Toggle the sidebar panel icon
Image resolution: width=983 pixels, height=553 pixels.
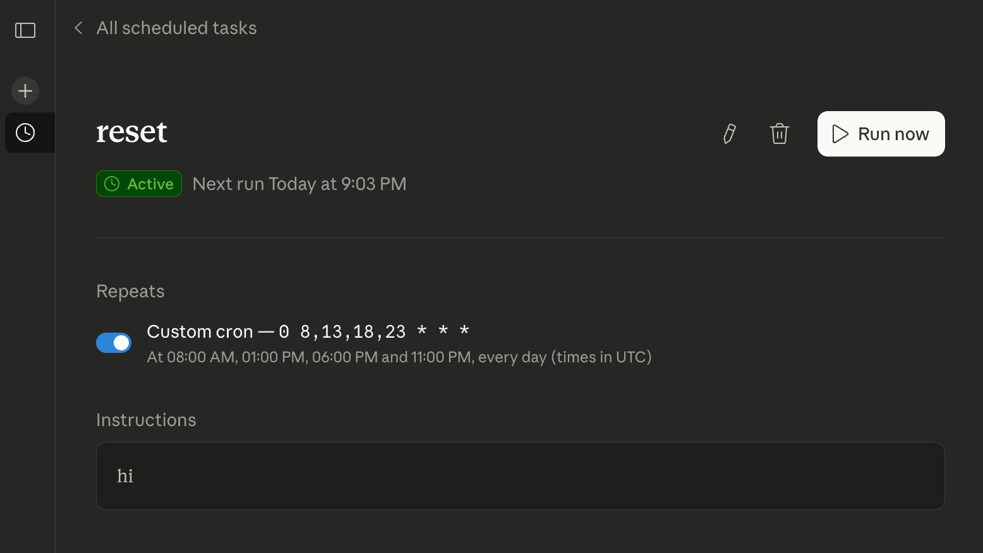pyautogui.click(x=25, y=30)
